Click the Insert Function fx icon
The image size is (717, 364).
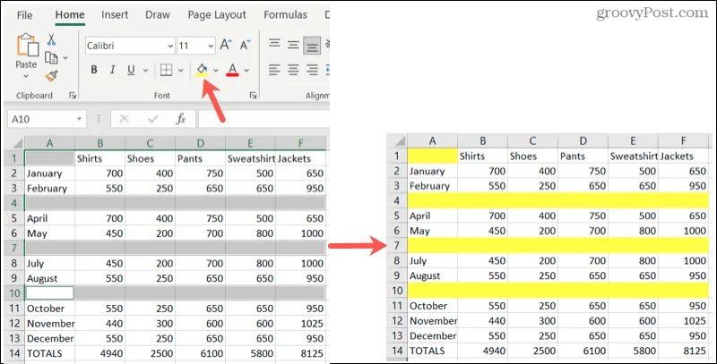tap(181, 119)
